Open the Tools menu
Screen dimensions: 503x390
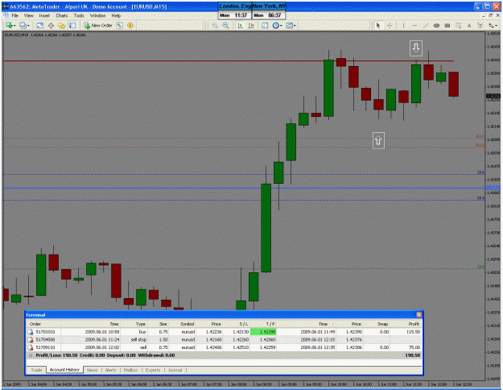[79, 15]
